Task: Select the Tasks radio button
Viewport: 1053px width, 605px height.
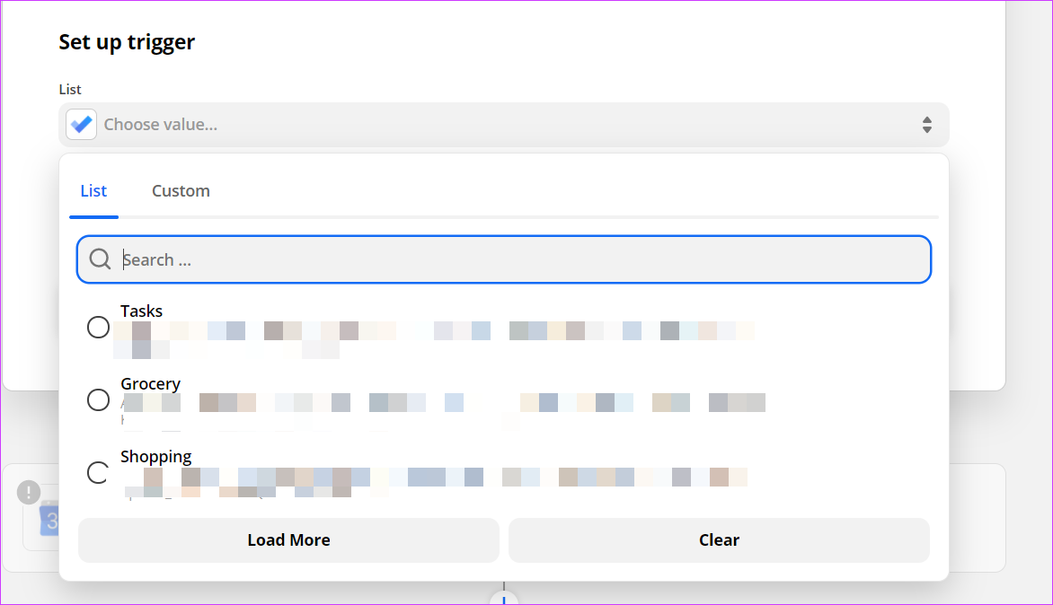Action: [98, 328]
